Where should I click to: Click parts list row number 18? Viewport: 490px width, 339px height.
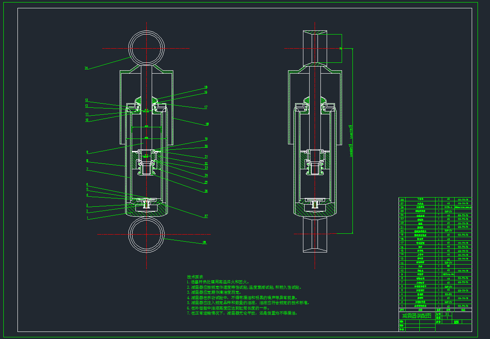[402, 239]
